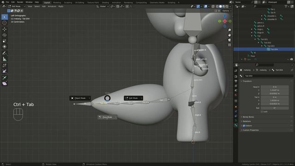Screen dimensions: 295x166
Task: Open the Render menu
Action: click(x=20, y=2)
